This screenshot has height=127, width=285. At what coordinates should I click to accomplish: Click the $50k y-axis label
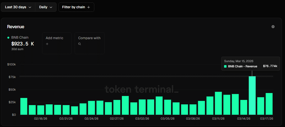12,90
